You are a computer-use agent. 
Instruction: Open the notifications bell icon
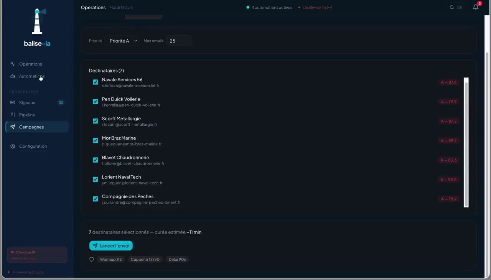tap(476, 7)
